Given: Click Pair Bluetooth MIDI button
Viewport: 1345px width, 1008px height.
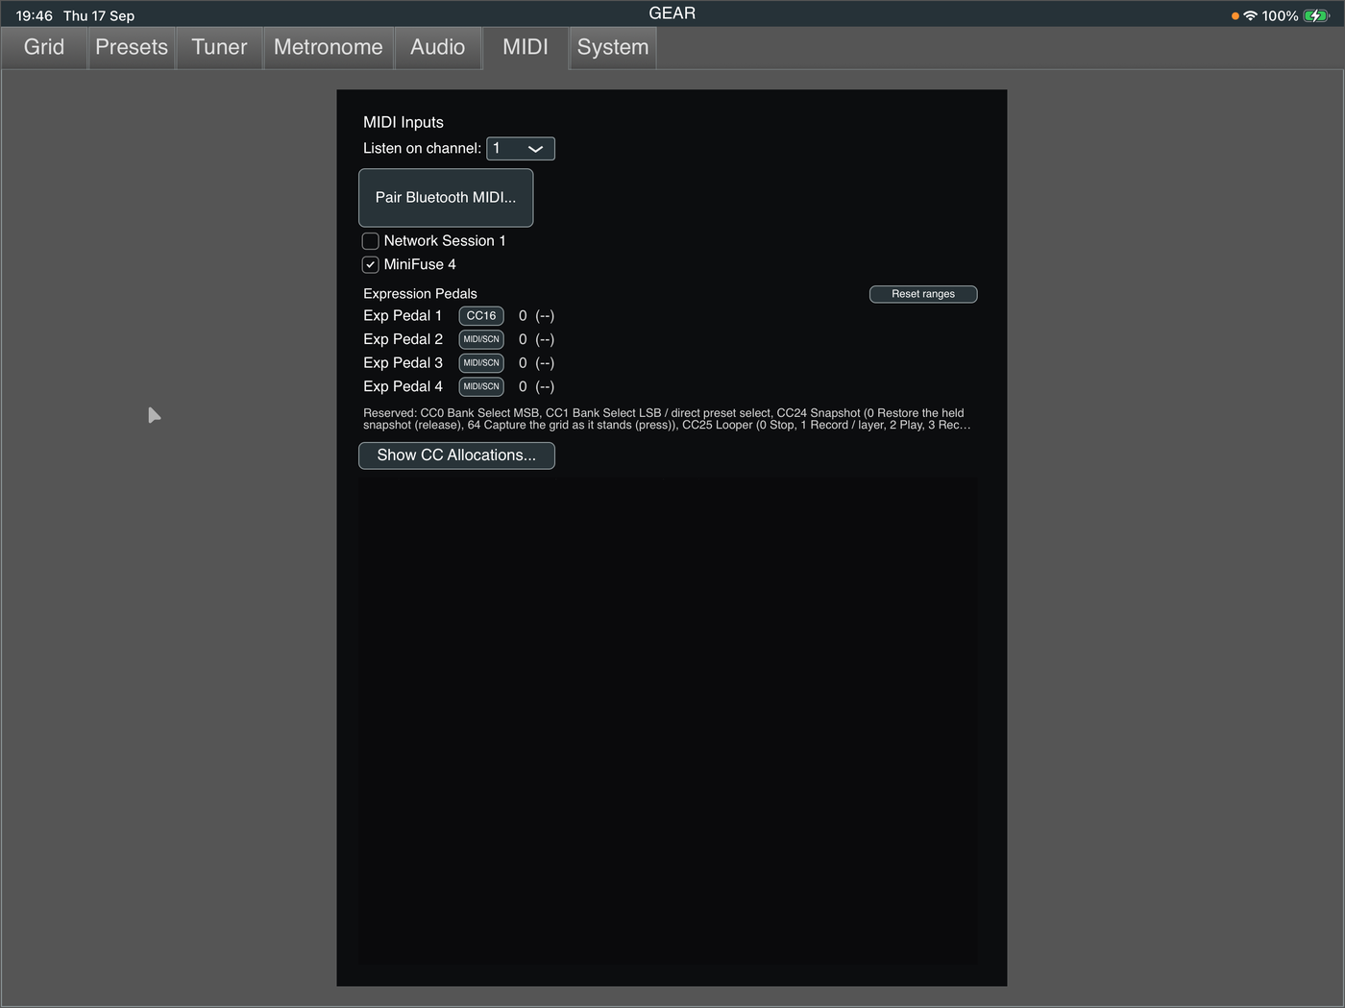Looking at the screenshot, I should tap(446, 198).
